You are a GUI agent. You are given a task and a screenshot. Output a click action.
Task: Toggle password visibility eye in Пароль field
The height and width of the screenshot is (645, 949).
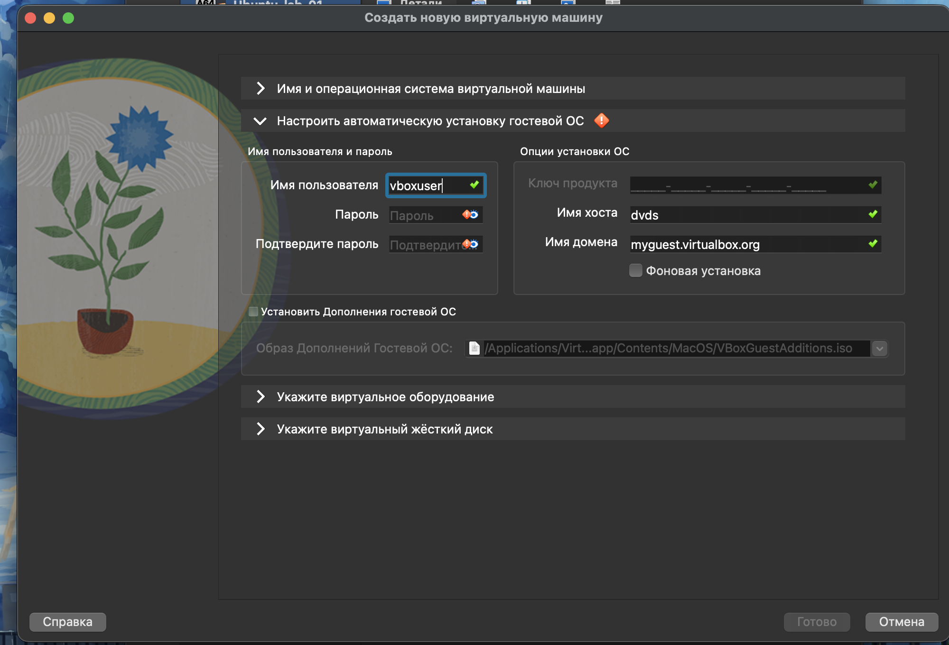pos(474,215)
